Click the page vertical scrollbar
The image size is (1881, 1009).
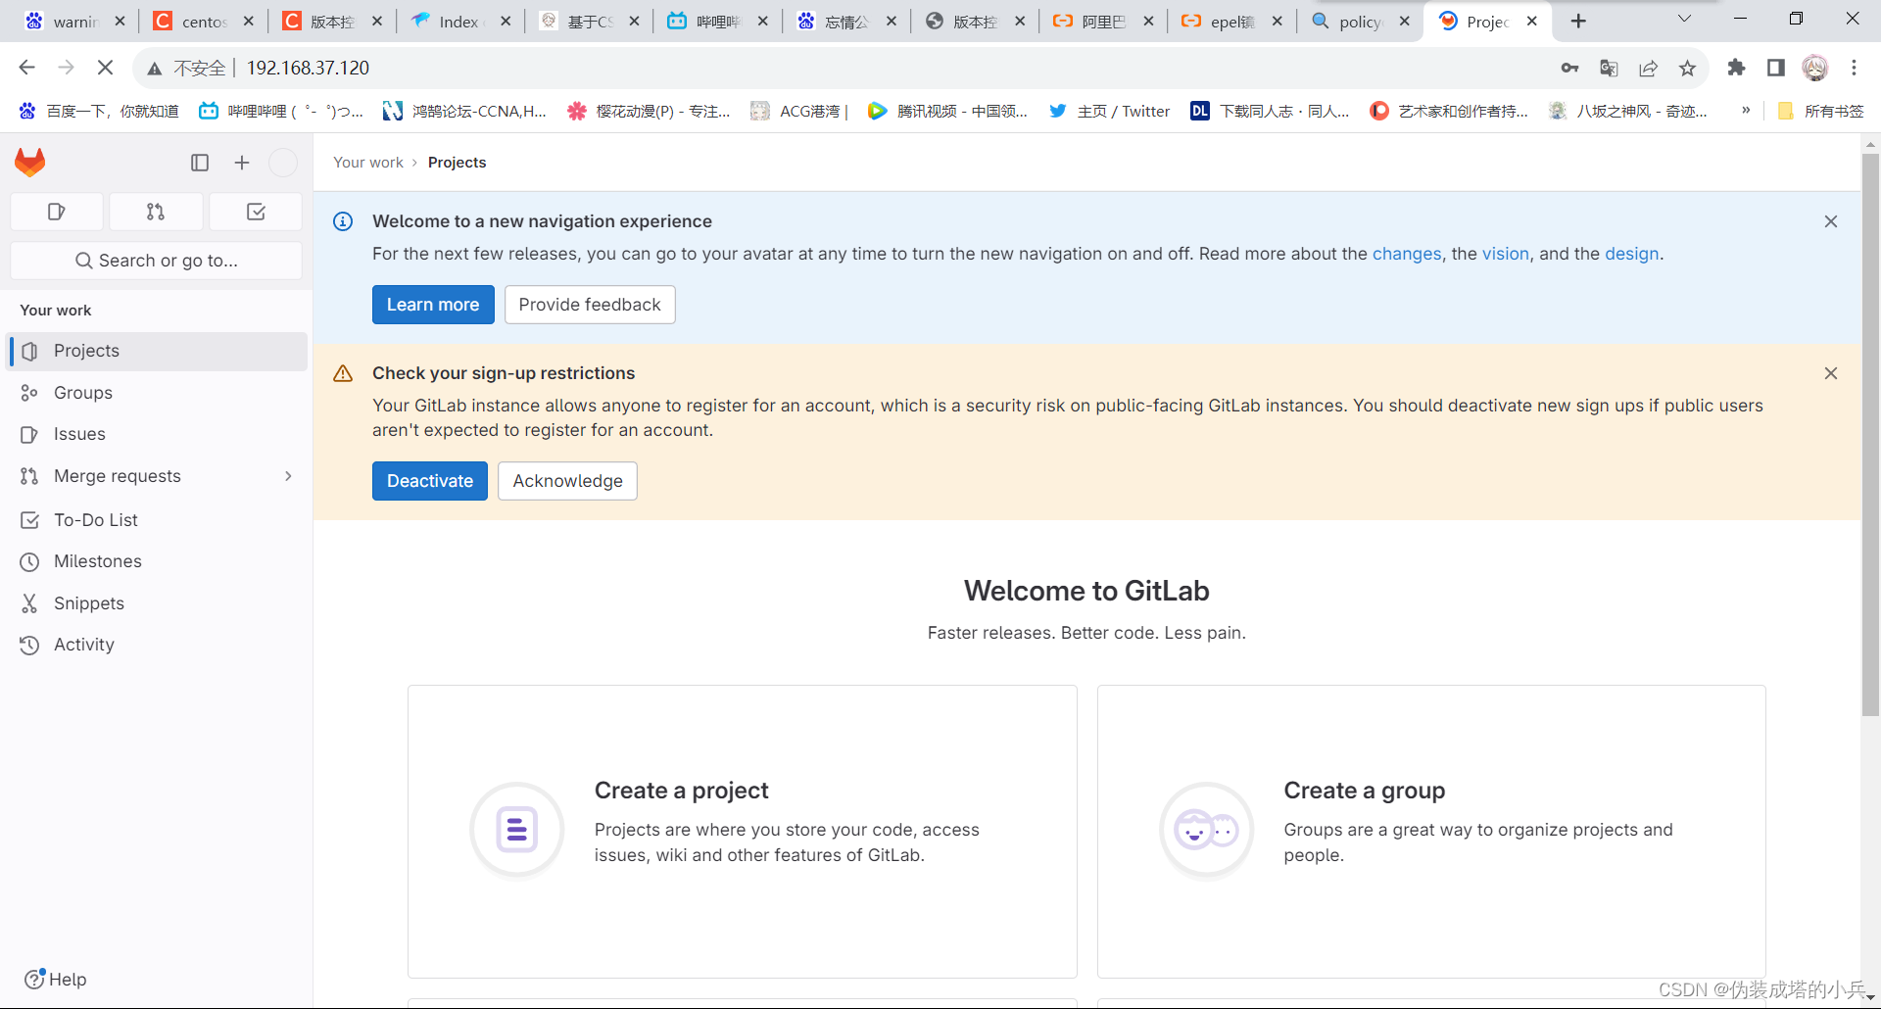pos(1870,436)
